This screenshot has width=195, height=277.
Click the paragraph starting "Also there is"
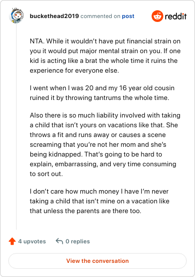(105, 144)
